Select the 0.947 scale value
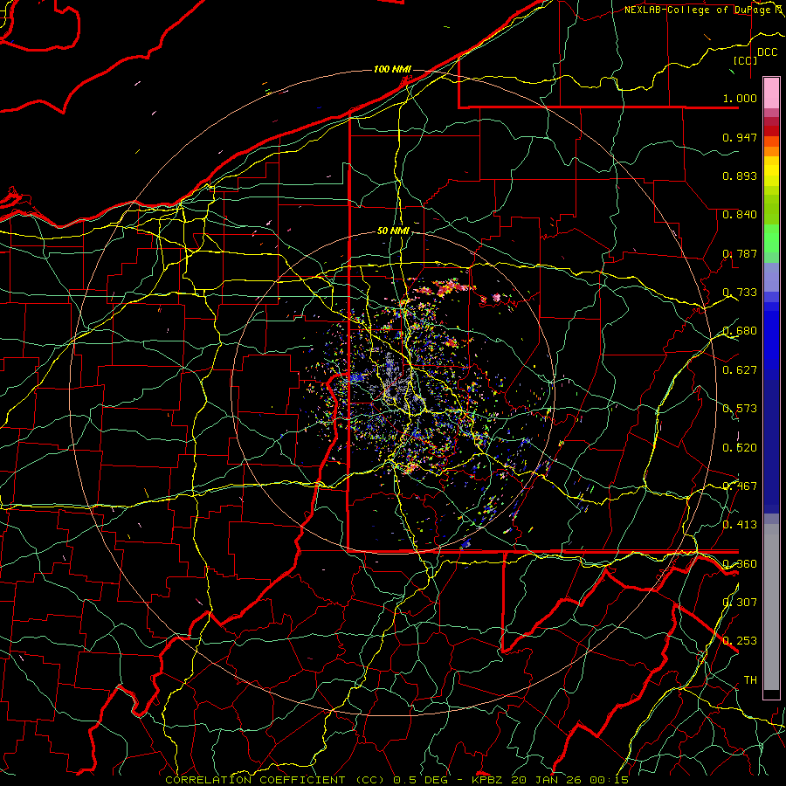 tap(740, 137)
